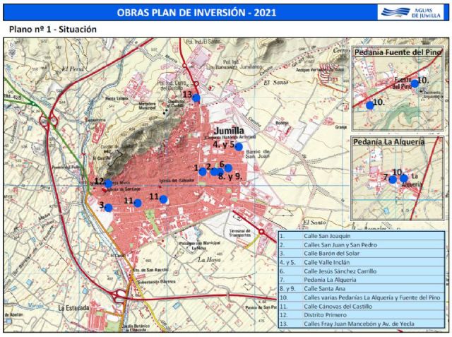The width and height of the screenshot is (452, 337).
Task: Select the blue marker numbered 1
Action: [x=203, y=171]
